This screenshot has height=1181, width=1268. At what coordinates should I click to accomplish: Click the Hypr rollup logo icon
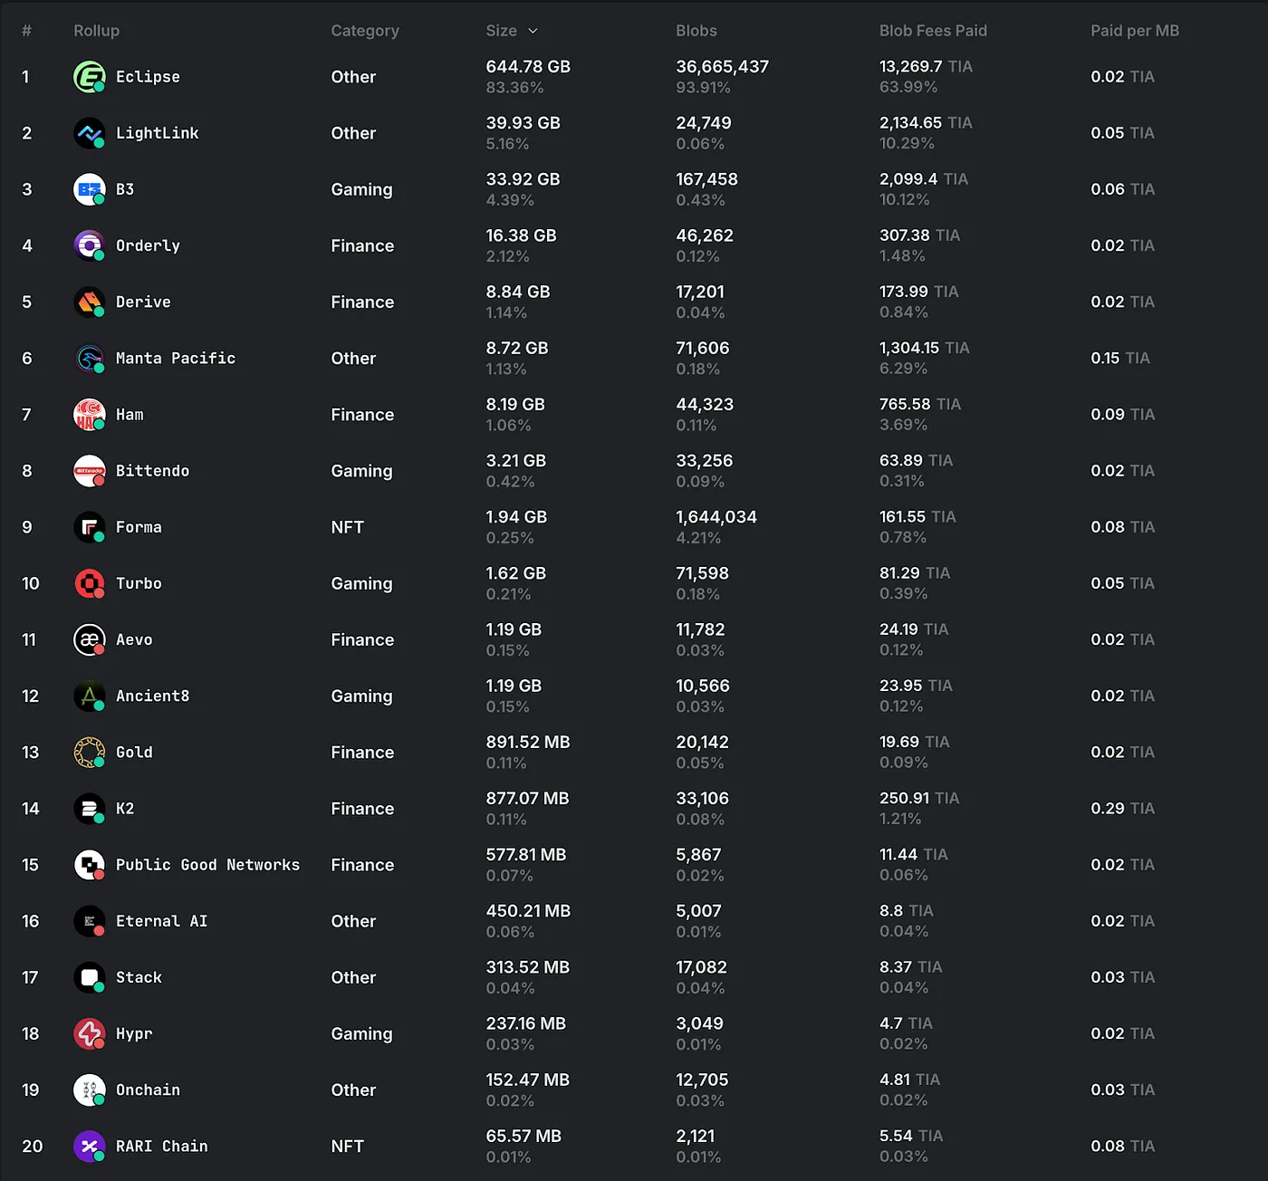click(x=89, y=1033)
